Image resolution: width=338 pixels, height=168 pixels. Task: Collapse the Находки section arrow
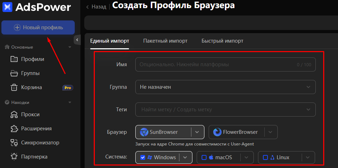pyautogui.click(x=70, y=102)
